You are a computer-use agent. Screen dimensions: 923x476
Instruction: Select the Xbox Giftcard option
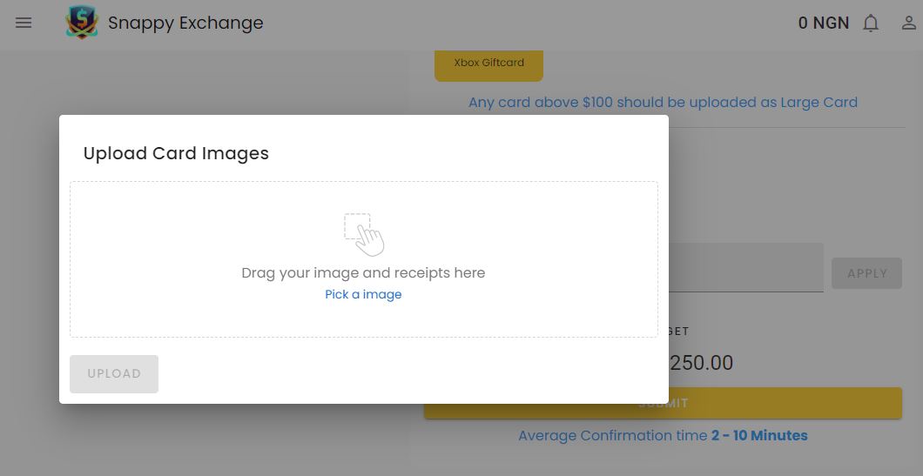click(x=488, y=64)
